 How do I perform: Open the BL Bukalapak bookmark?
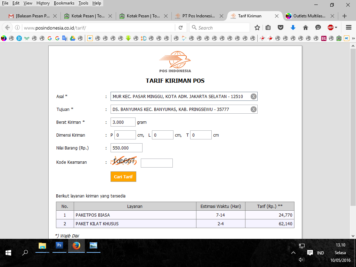(324, 38)
